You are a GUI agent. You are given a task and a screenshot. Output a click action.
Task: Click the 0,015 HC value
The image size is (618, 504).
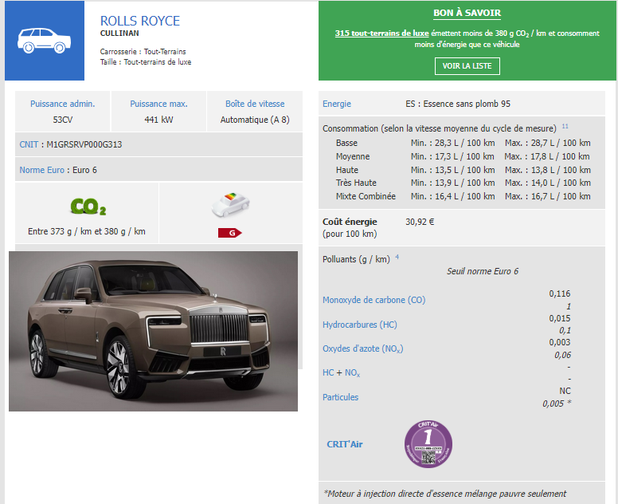point(560,318)
